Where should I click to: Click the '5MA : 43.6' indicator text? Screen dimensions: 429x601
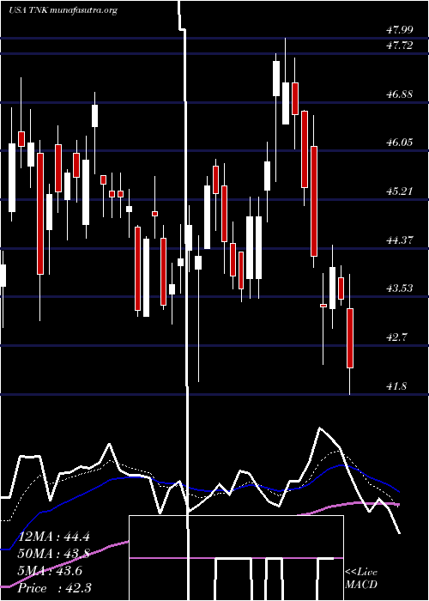(x=50, y=571)
